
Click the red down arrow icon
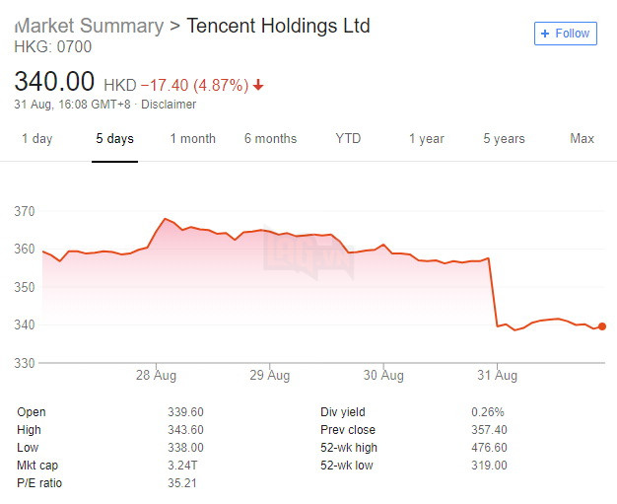pos(258,85)
